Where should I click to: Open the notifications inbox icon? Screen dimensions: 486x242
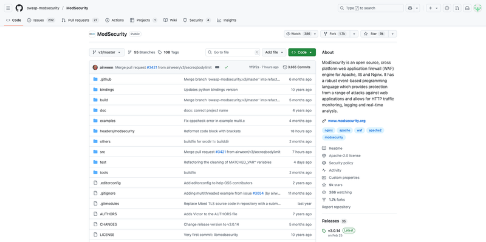pyautogui.click(x=467, y=8)
